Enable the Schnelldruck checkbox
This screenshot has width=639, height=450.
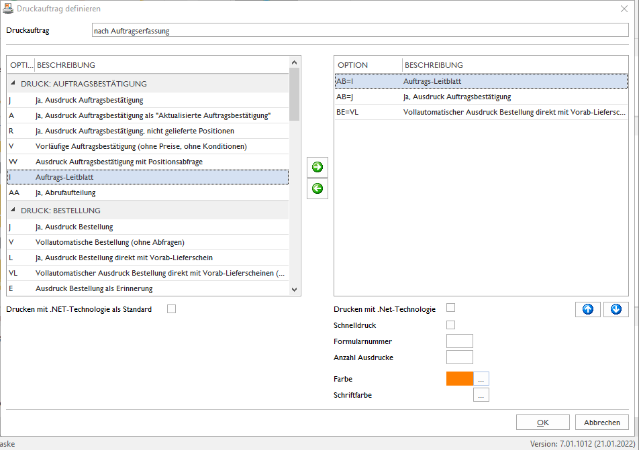coord(451,325)
